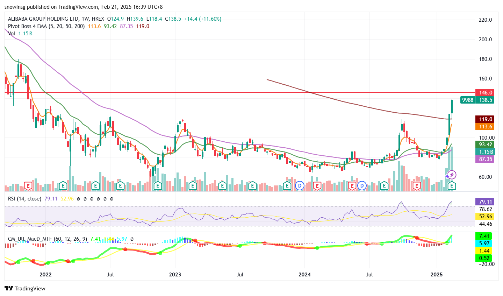Click the +14.4 (+11.60%) change value
503x296 pixels.
tap(203, 19)
